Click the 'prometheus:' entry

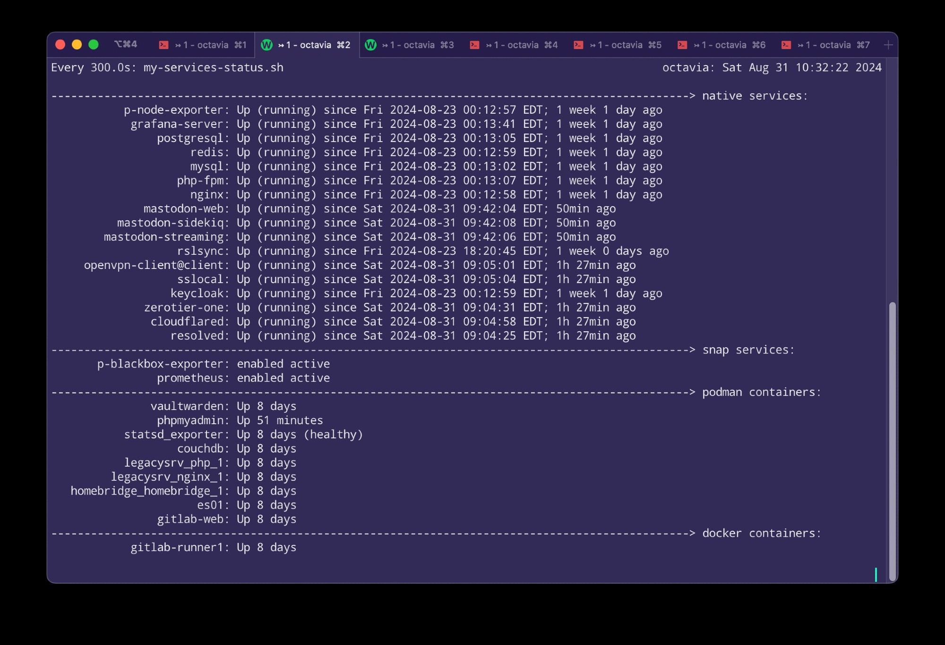pos(193,378)
